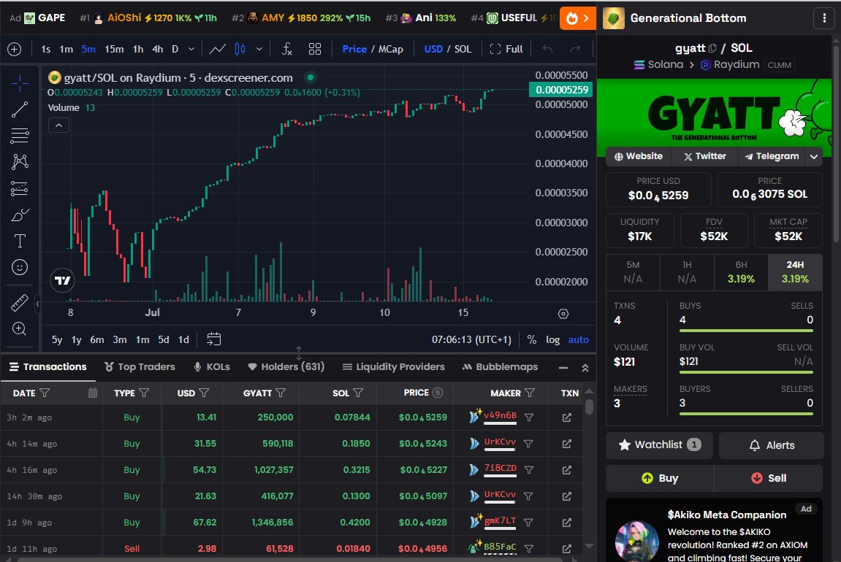Open the go-to-date calendar icon
The width and height of the screenshot is (841, 562).
[213, 339]
